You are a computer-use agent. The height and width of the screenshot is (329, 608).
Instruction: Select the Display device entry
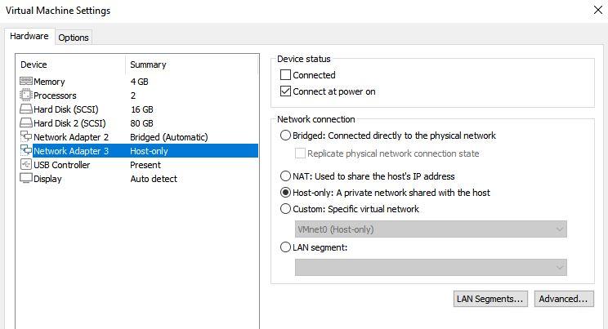47,179
